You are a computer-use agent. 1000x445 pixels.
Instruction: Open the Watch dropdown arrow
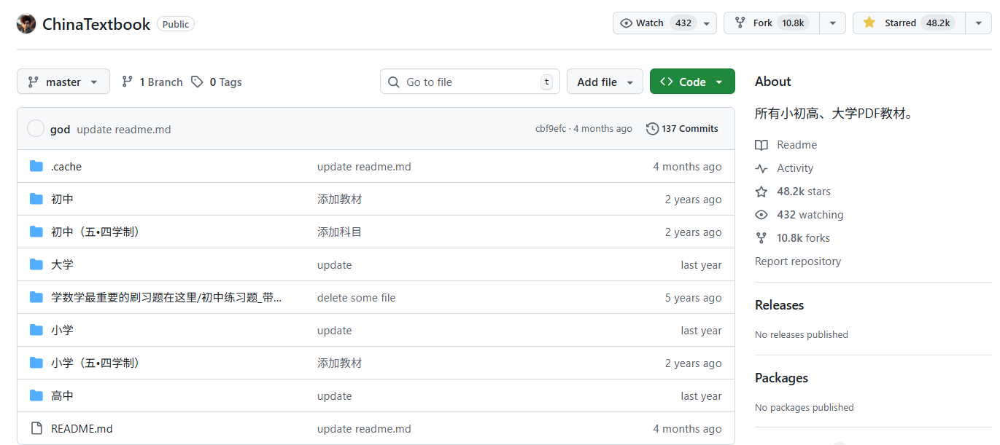pos(705,23)
